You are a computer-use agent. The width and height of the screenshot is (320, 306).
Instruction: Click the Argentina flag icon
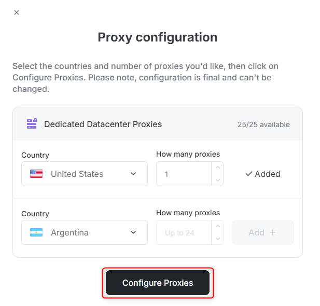click(x=36, y=233)
